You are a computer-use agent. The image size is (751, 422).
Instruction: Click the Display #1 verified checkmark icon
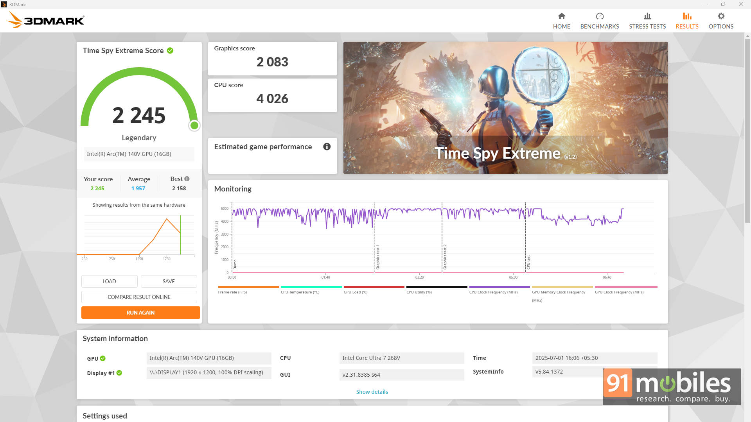119,373
